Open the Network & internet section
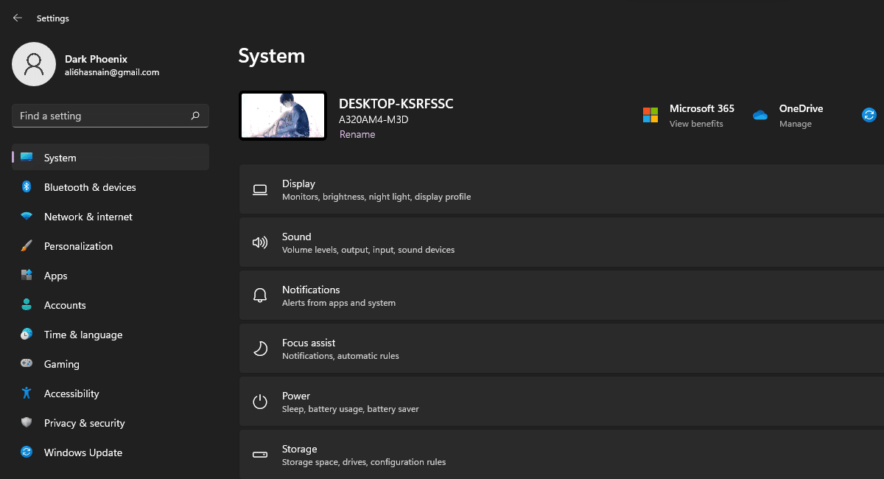The height and width of the screenshot is (479, 884). coord(88,217)
